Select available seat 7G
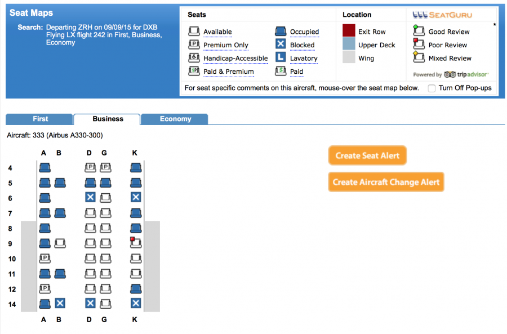The height and width of the screenshot is (334, 507). 105,213
